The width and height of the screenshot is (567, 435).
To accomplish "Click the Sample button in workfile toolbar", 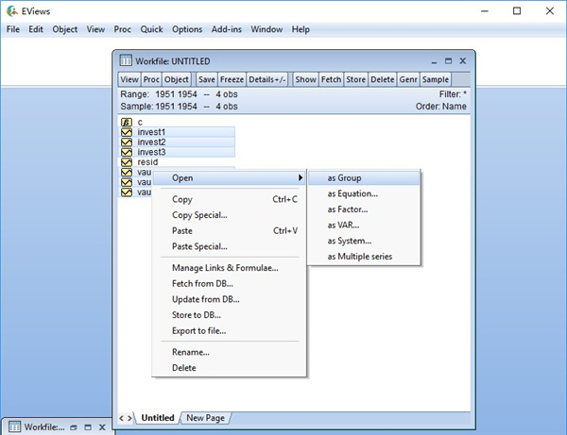I will [435, 79].
